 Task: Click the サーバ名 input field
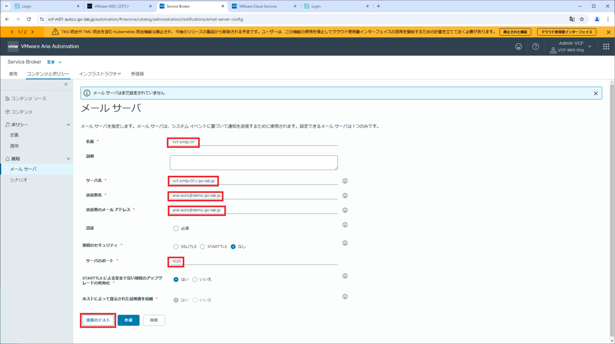[254, 181]
